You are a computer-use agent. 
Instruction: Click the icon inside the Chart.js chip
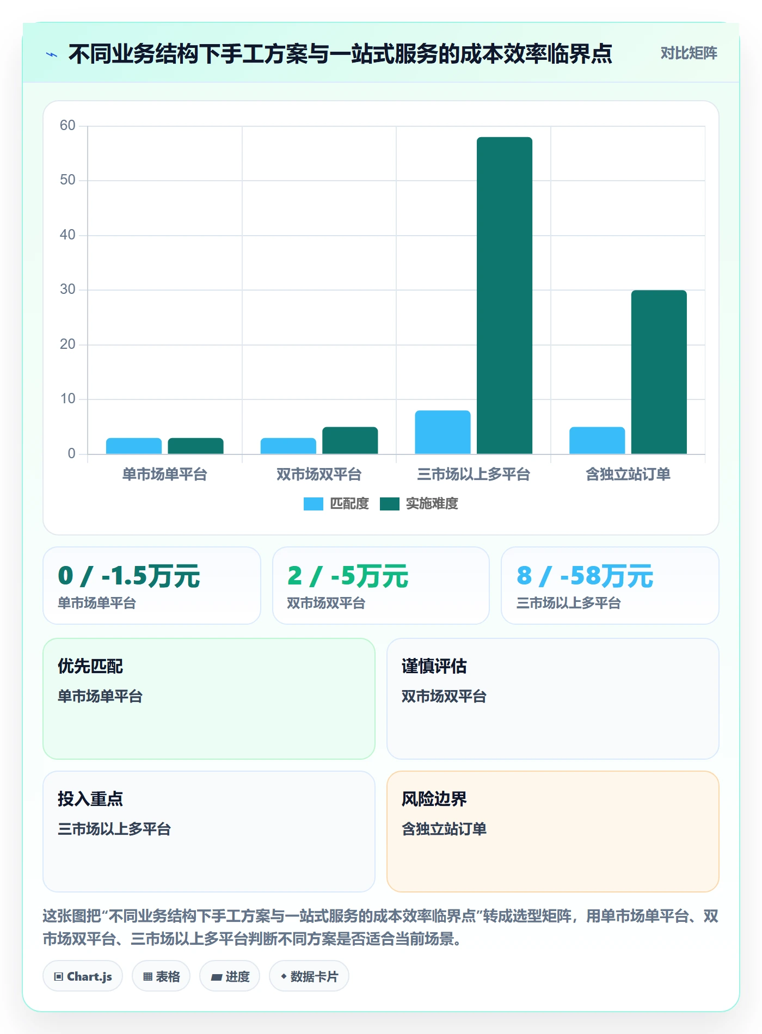click(59, 977)
